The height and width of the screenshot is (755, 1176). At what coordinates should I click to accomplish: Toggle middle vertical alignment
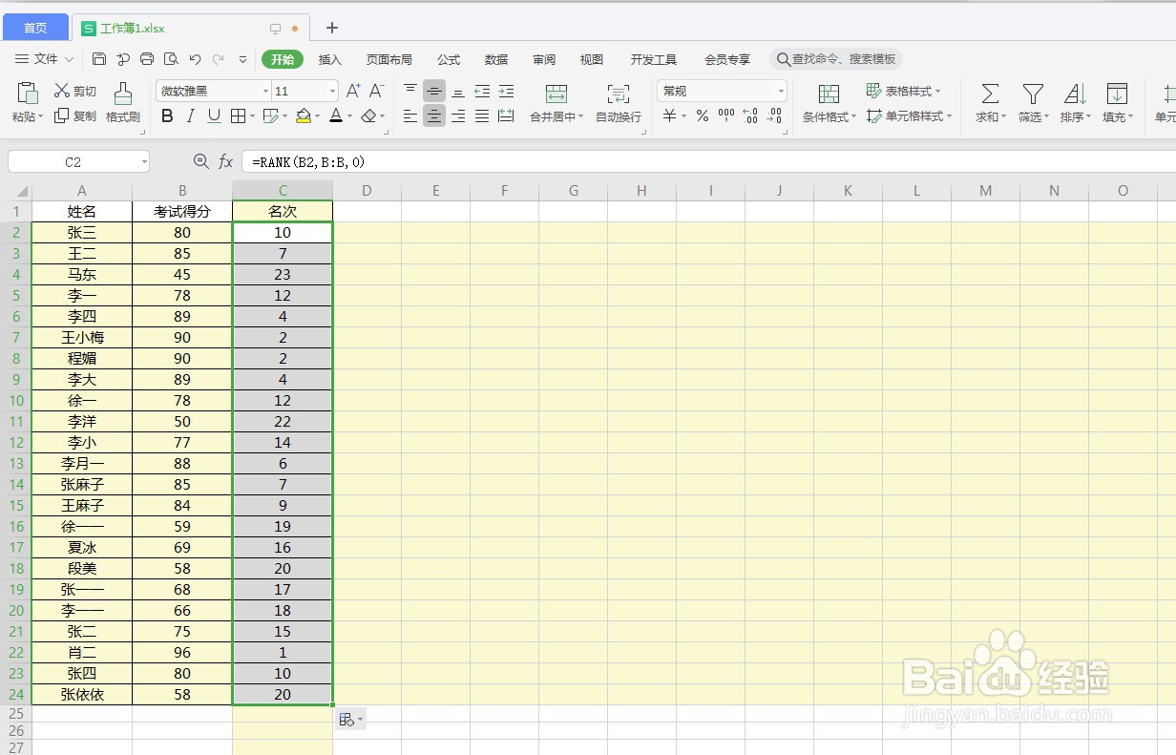[x=434, y=91]
